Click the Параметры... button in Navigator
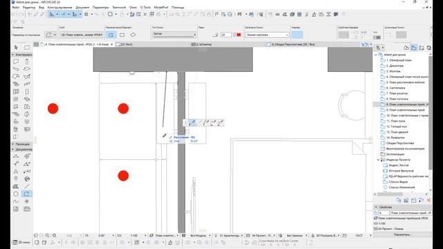Image resolution: width=443 pixels, height=249 pixels. pos(403,234)
